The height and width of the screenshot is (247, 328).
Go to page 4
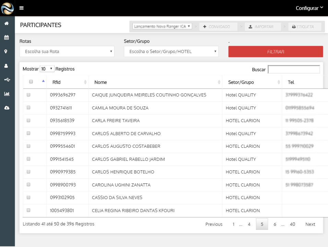point(249,224)
